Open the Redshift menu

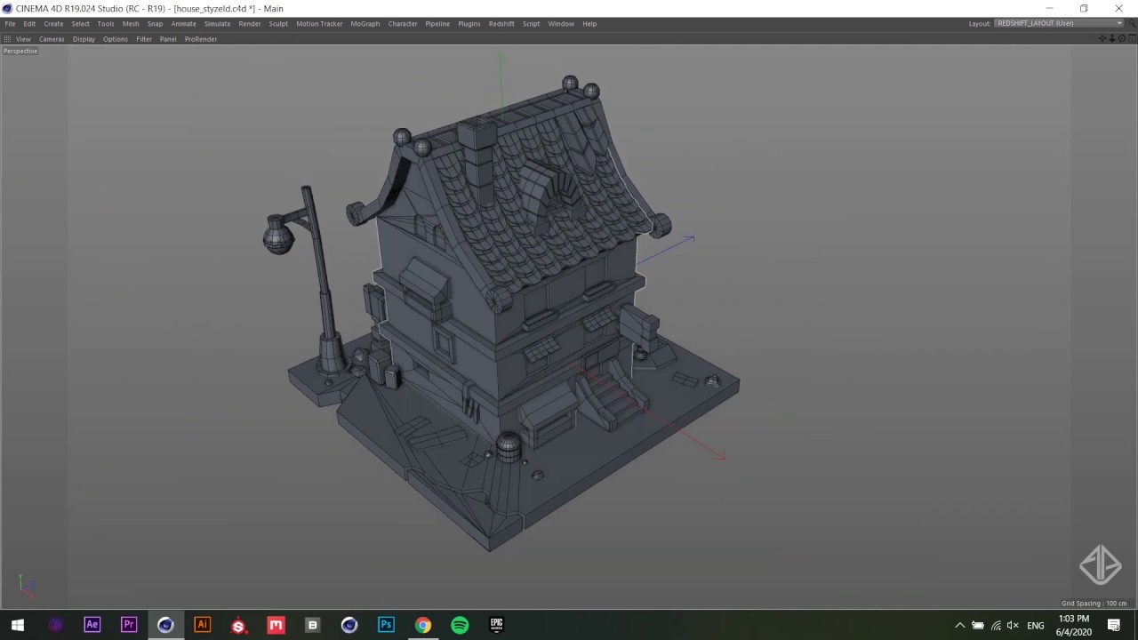[x=501, y=24]
